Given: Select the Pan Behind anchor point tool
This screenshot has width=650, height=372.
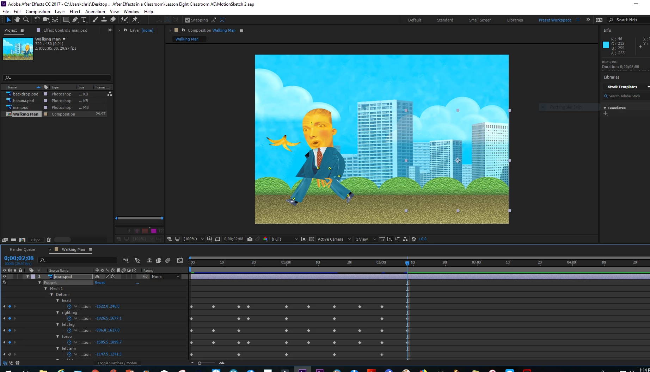Looking at the screenshot, I should tap(55, 20).
